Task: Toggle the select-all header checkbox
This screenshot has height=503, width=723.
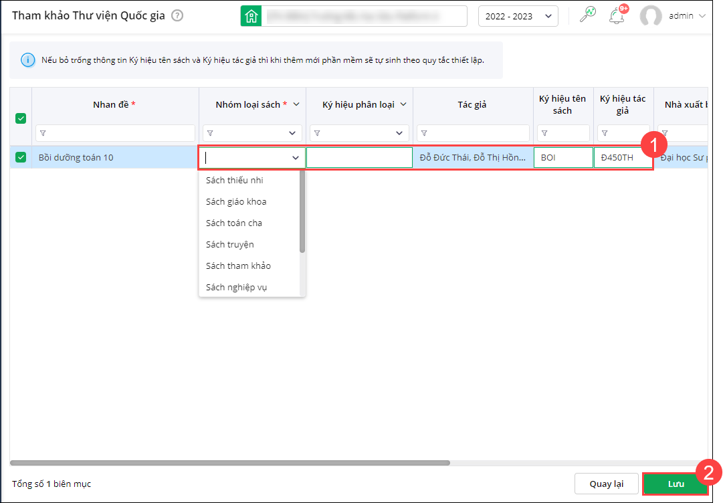Action: click(x=21, y=118)
